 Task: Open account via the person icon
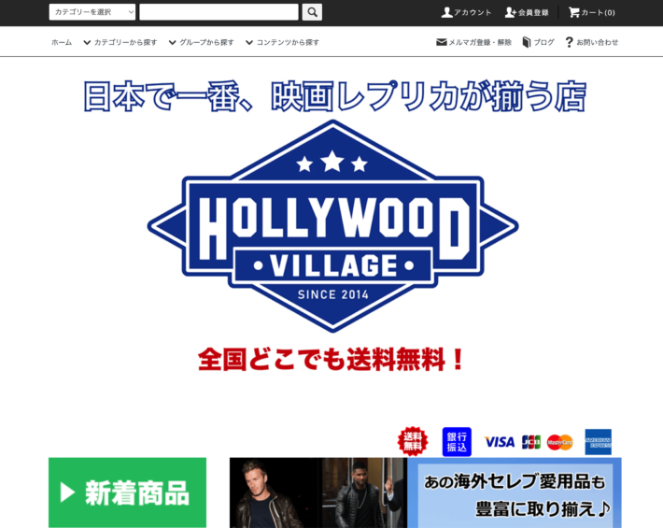click(447, 12)
